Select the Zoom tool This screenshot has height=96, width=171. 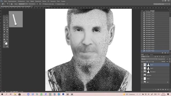(x=7, y=39)
